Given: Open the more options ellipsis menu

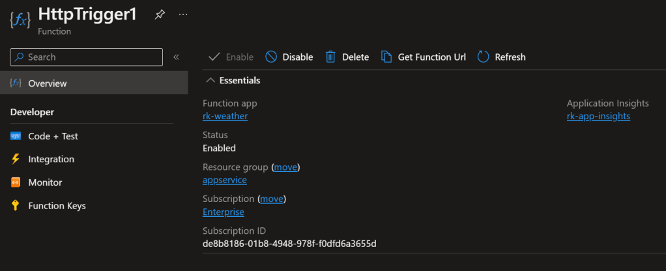Looking at the screenshot, I should 183,14.
